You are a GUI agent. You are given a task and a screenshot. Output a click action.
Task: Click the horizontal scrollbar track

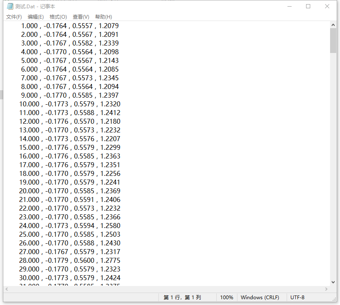click(165, 289)
